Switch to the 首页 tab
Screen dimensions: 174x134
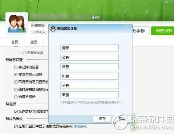(x=15, y=42)
